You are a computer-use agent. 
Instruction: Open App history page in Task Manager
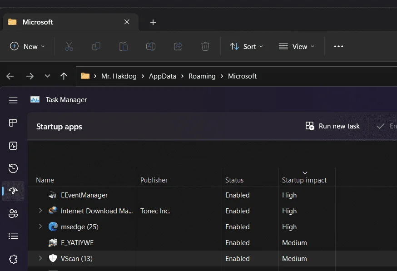pyautogui.click(x=13, y=168)
